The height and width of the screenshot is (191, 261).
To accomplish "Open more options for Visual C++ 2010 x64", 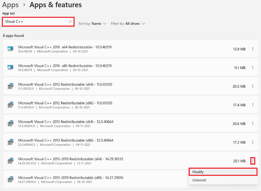I will coord(253,49).
